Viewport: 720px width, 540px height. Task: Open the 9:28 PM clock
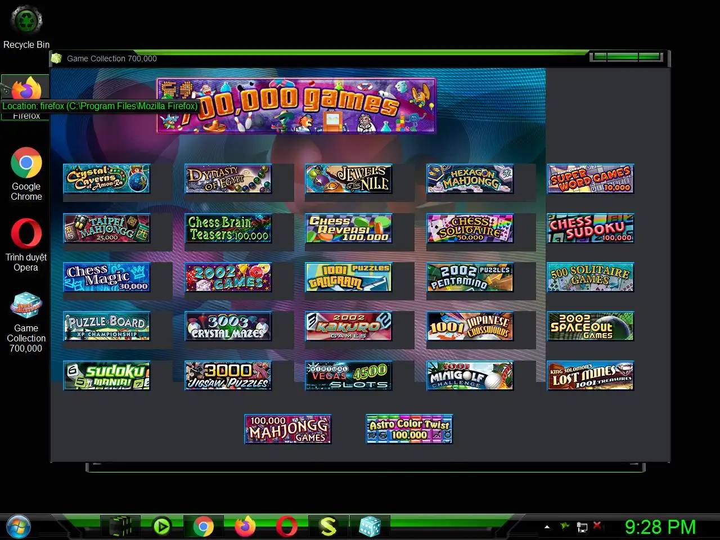(660, 527)
